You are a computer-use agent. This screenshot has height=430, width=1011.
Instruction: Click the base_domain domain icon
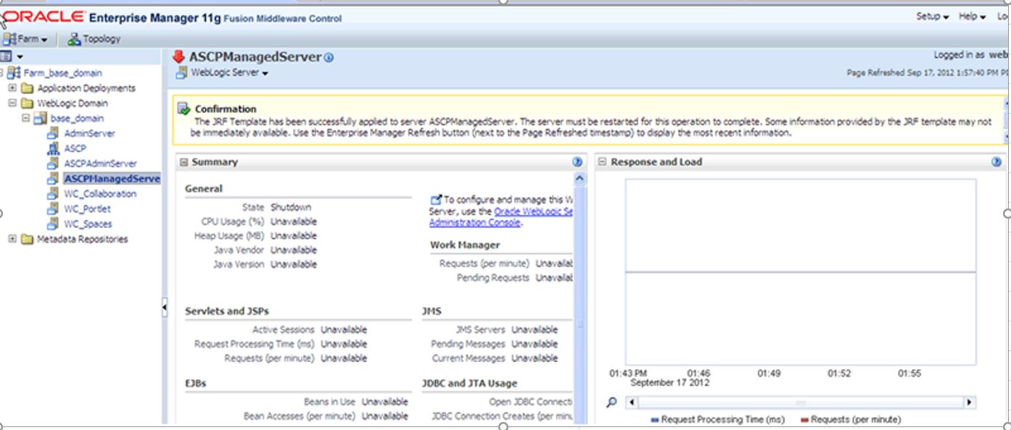click(41, 118)
